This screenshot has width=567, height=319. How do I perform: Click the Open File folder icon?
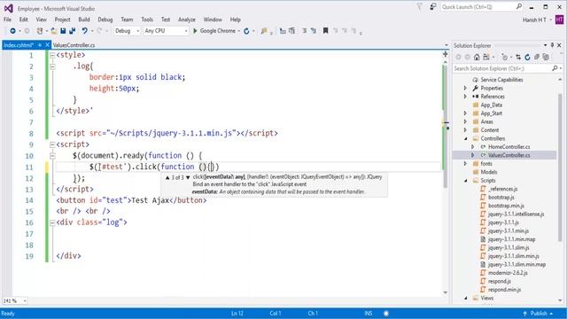coord(53,31)
